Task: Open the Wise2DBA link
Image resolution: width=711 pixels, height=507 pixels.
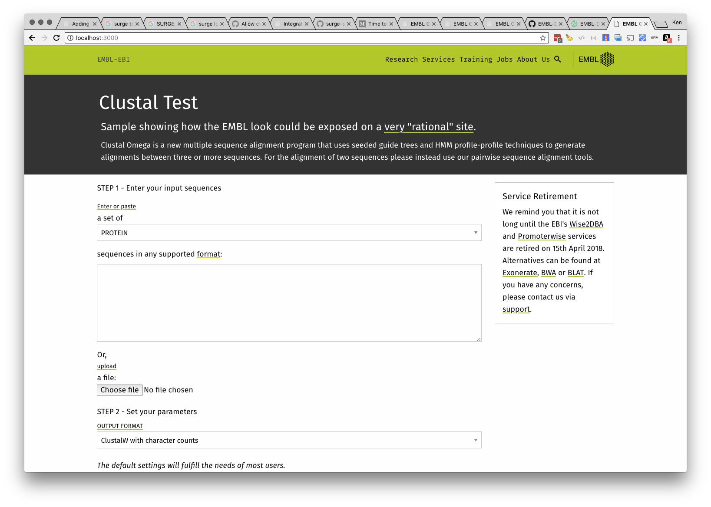Action: click(586, 224)
